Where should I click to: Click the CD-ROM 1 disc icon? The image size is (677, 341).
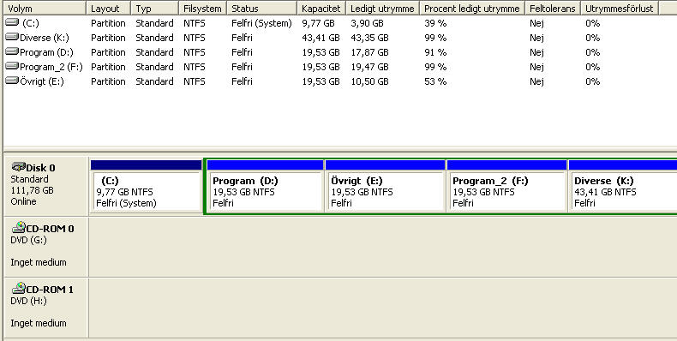pos(18,289)
